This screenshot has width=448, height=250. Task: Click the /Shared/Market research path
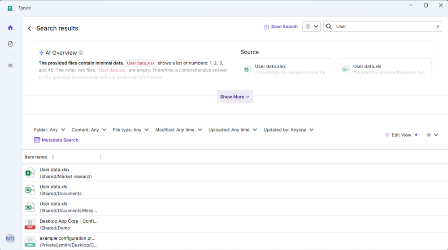pos(66,177)
